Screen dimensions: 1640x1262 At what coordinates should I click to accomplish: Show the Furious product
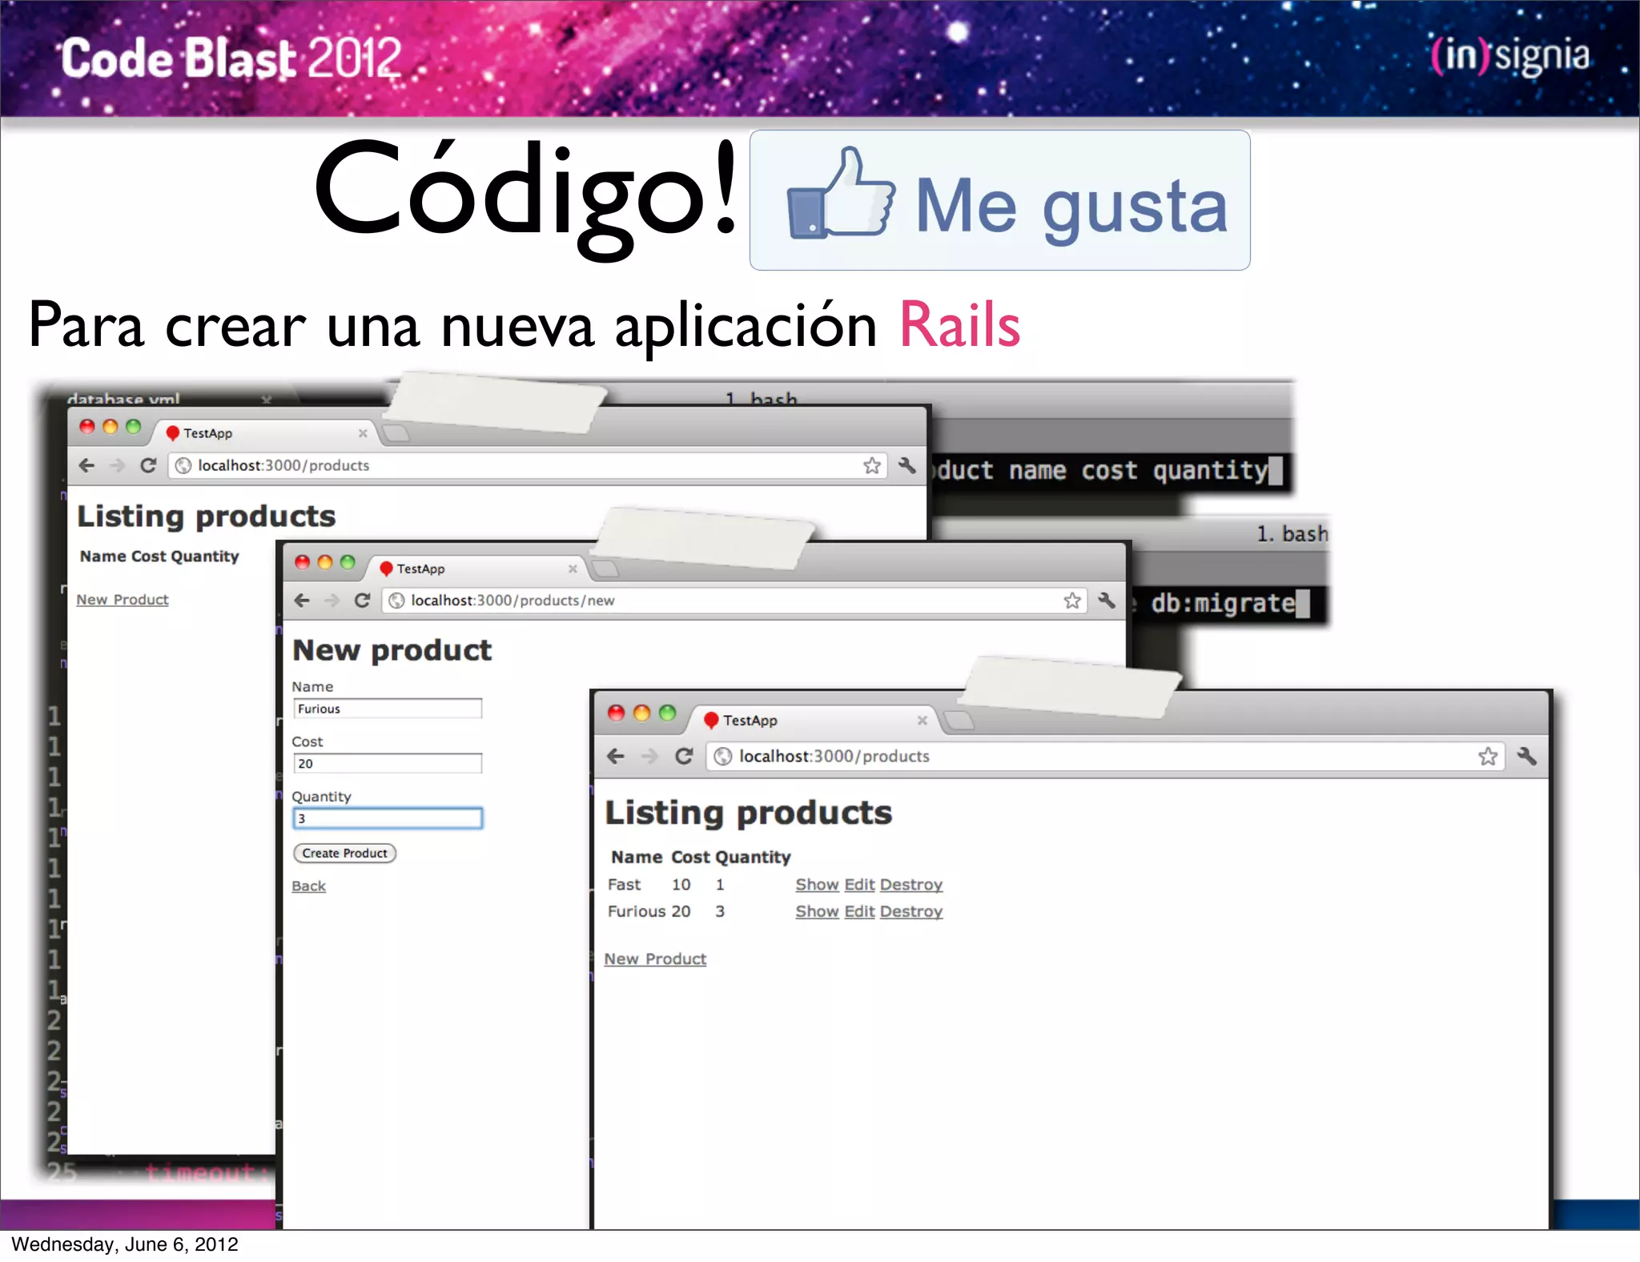point(817,911)
